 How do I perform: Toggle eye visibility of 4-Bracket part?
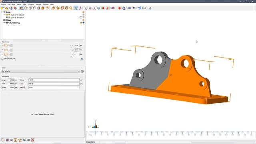(x=9, y=17)
